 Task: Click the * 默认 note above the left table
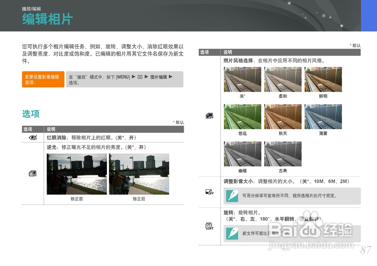tap(178, 122)
